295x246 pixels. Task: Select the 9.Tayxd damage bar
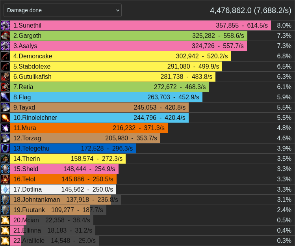pyautogui.click(x=99, y=107)
